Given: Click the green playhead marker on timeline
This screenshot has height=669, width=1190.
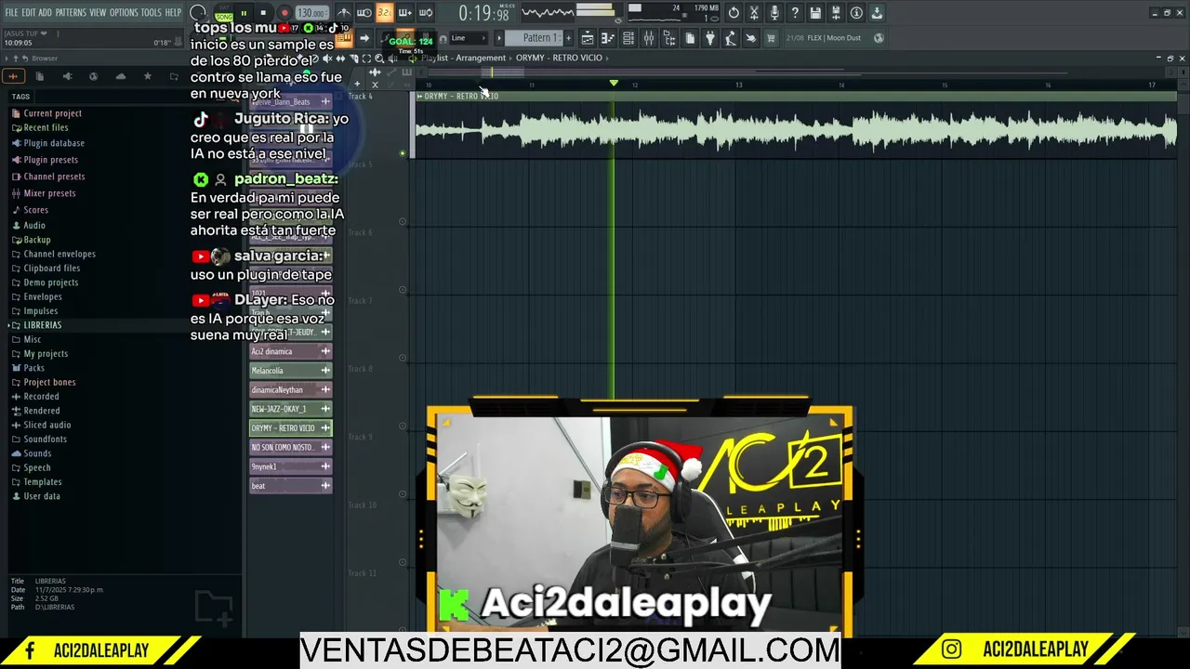Looking at the screenshot, I should click(614, 84).
